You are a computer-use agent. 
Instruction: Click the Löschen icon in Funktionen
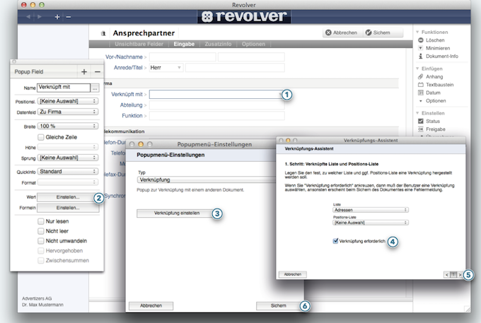tap(420, 41)
